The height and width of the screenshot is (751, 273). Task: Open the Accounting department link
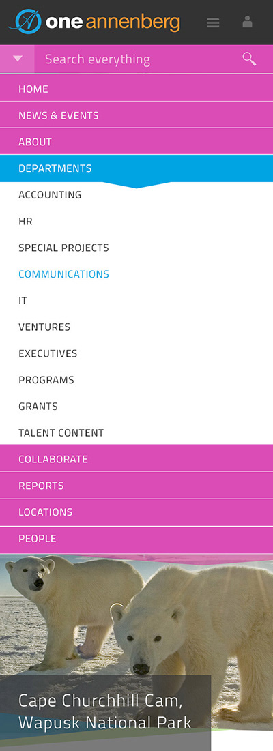pos(50,195)
